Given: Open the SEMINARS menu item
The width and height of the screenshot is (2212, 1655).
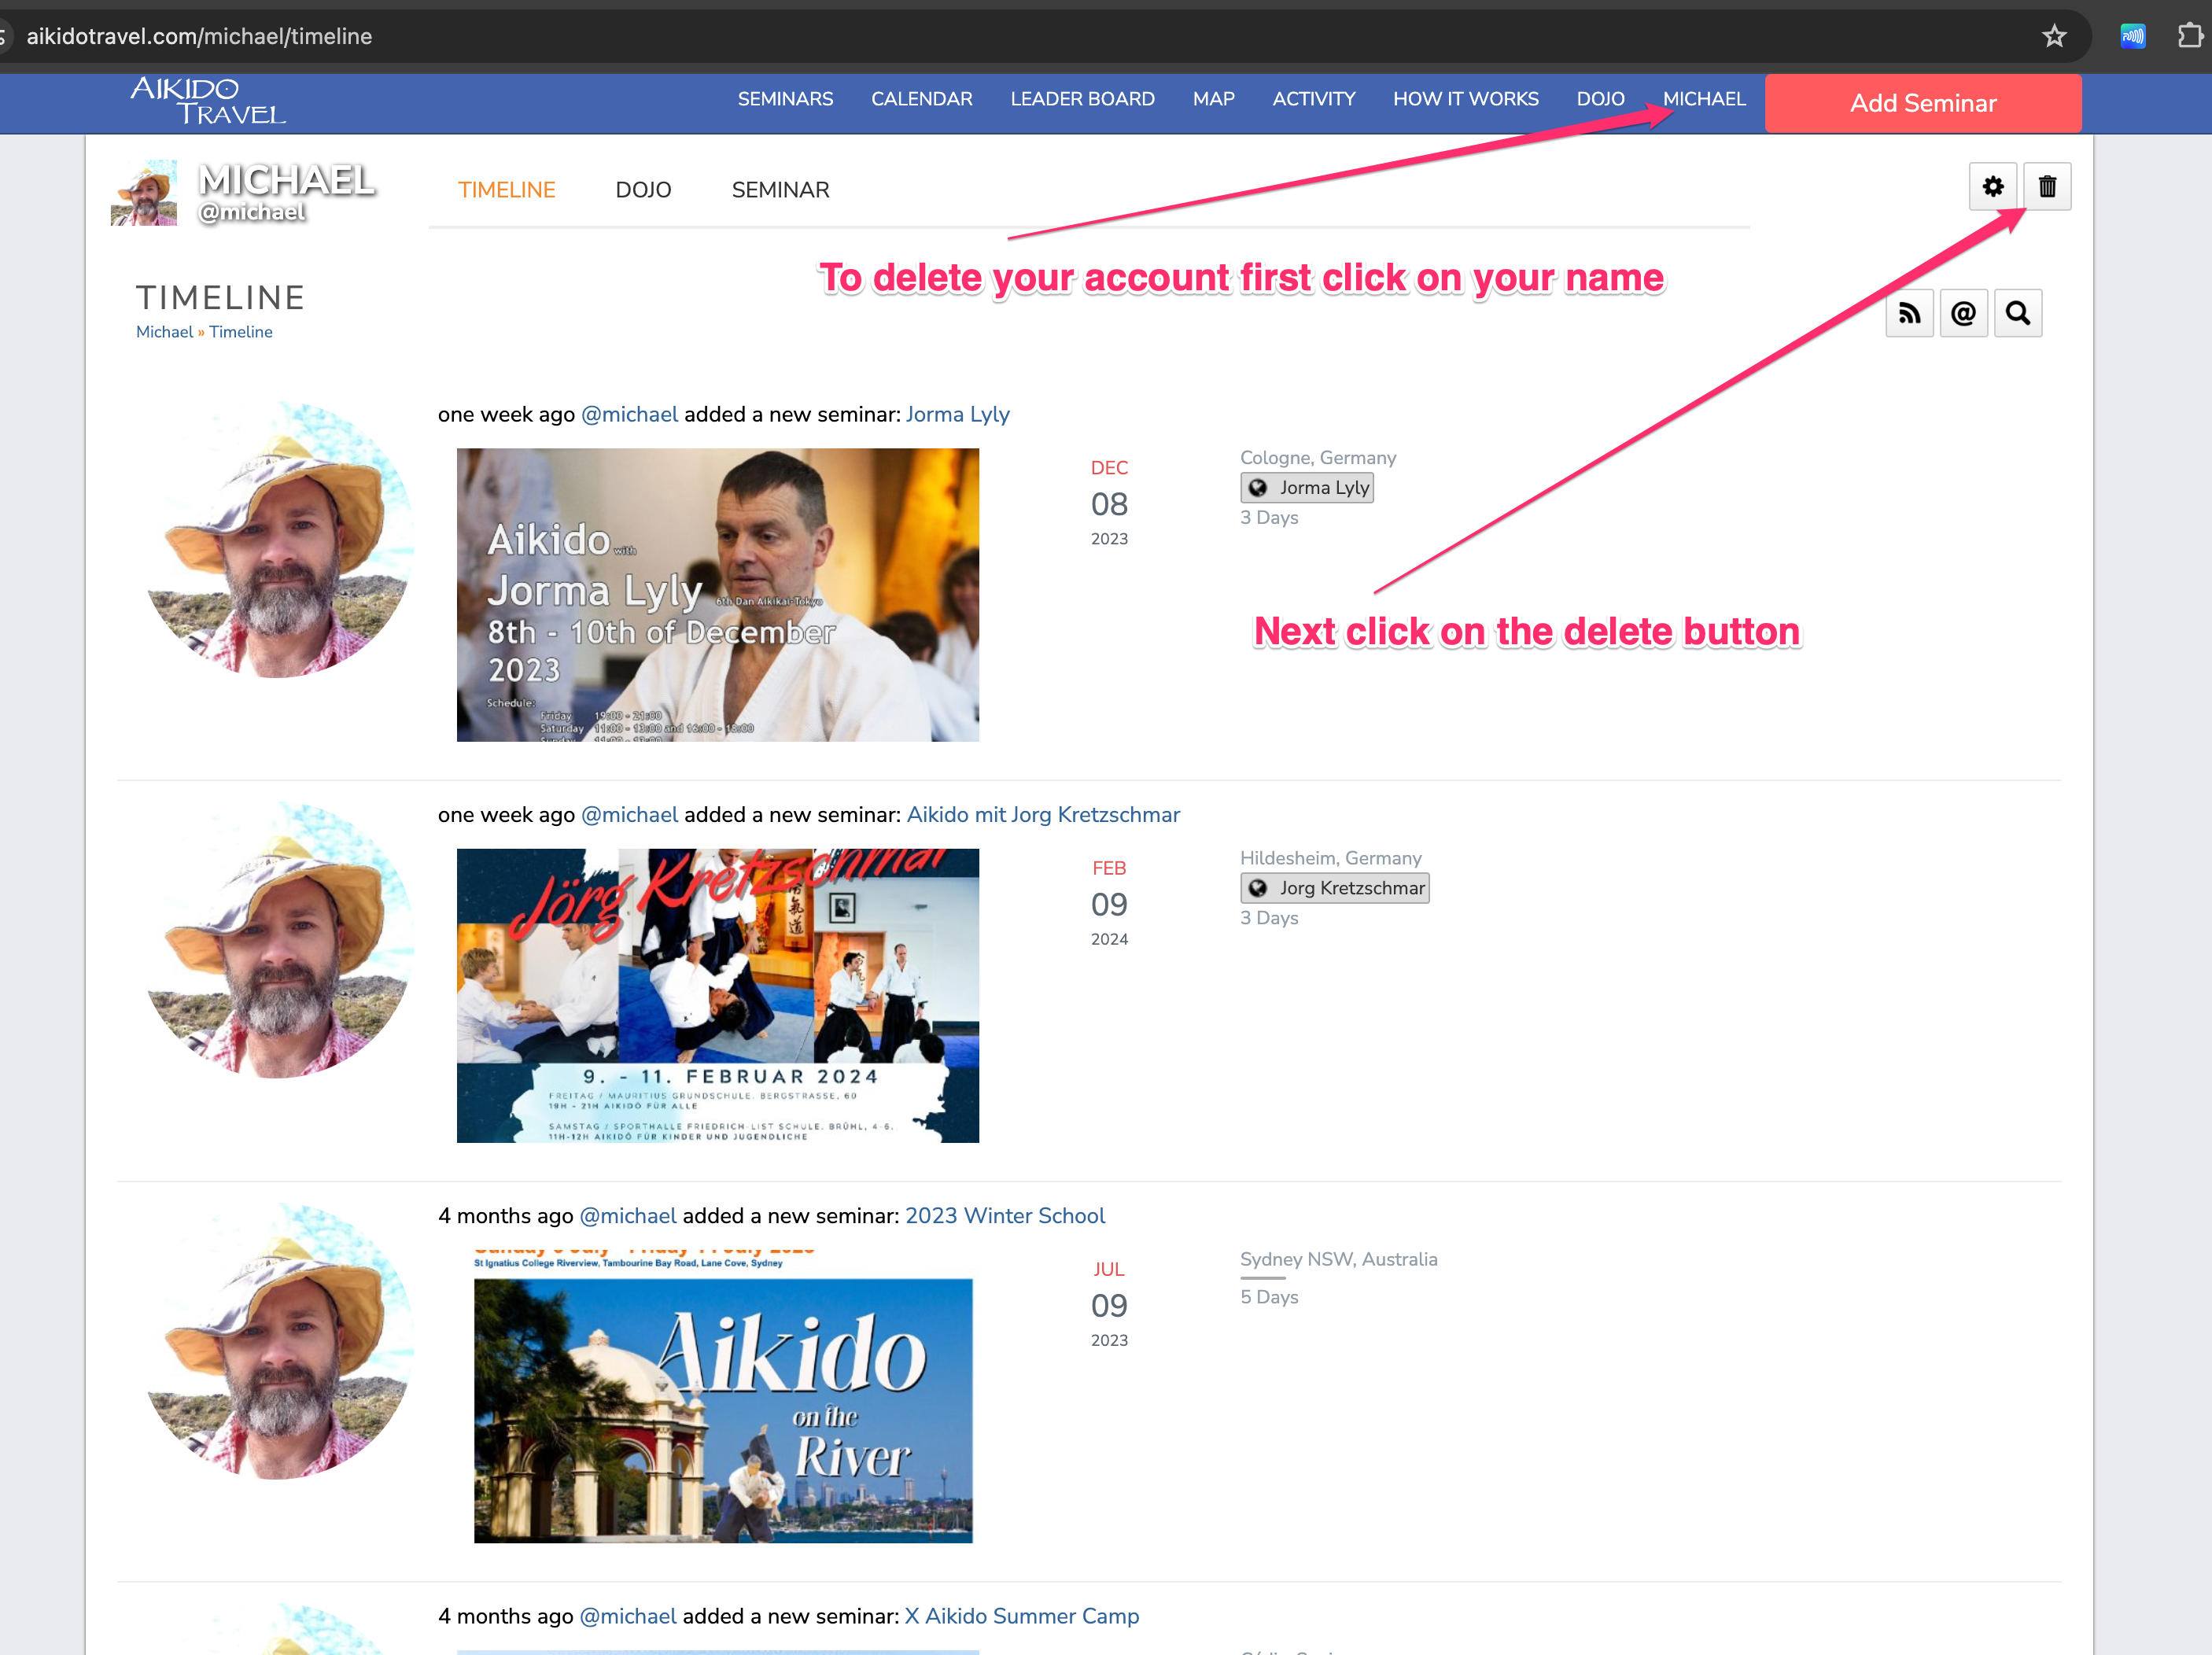Looking at the screenshot, I should (x=785, y=101).
